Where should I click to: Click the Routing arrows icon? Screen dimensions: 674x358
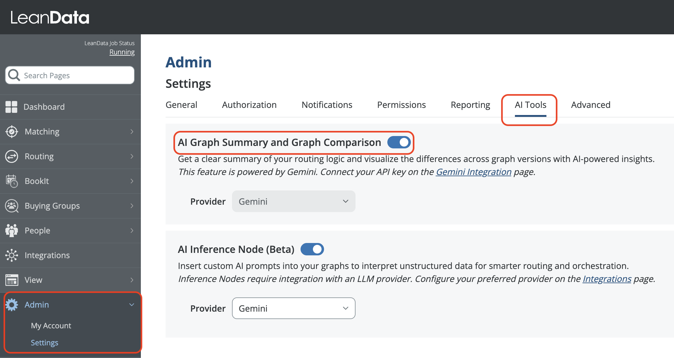click(12, 156)
